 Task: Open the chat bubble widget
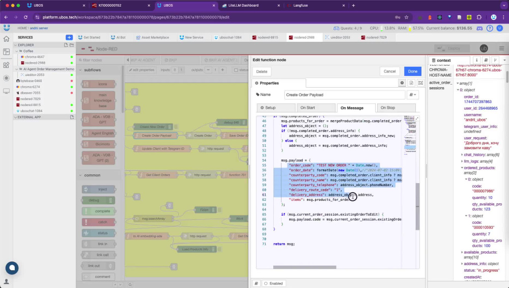tap(12, 268)
